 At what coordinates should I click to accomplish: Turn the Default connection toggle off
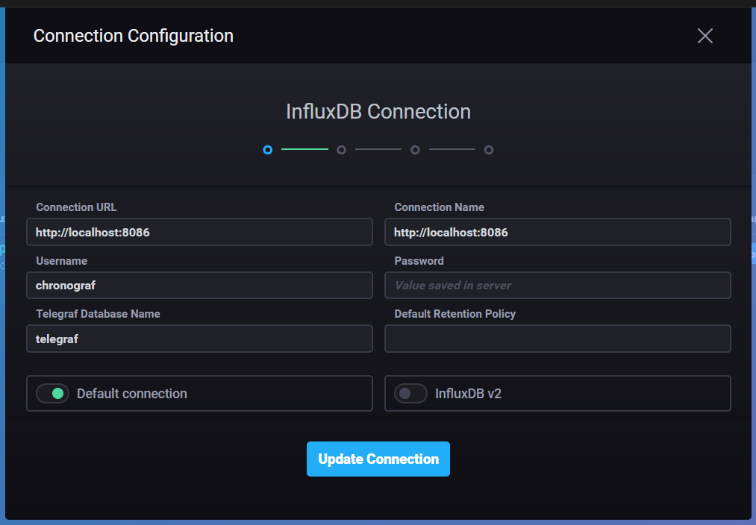pos(52,393)
